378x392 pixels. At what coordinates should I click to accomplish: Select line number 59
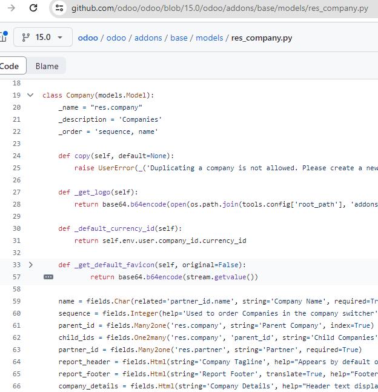(17, 301)
